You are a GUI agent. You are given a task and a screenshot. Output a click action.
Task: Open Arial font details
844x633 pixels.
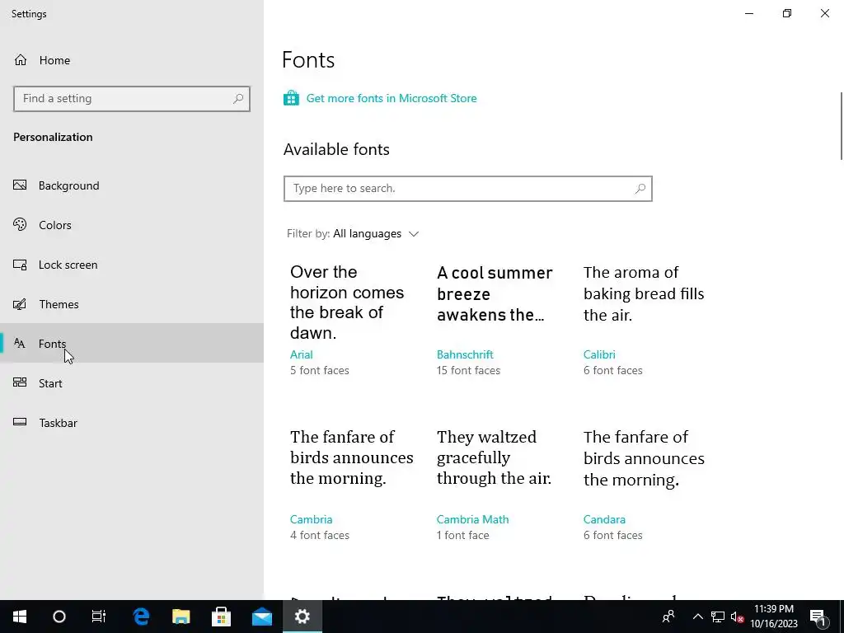point(302,354)
